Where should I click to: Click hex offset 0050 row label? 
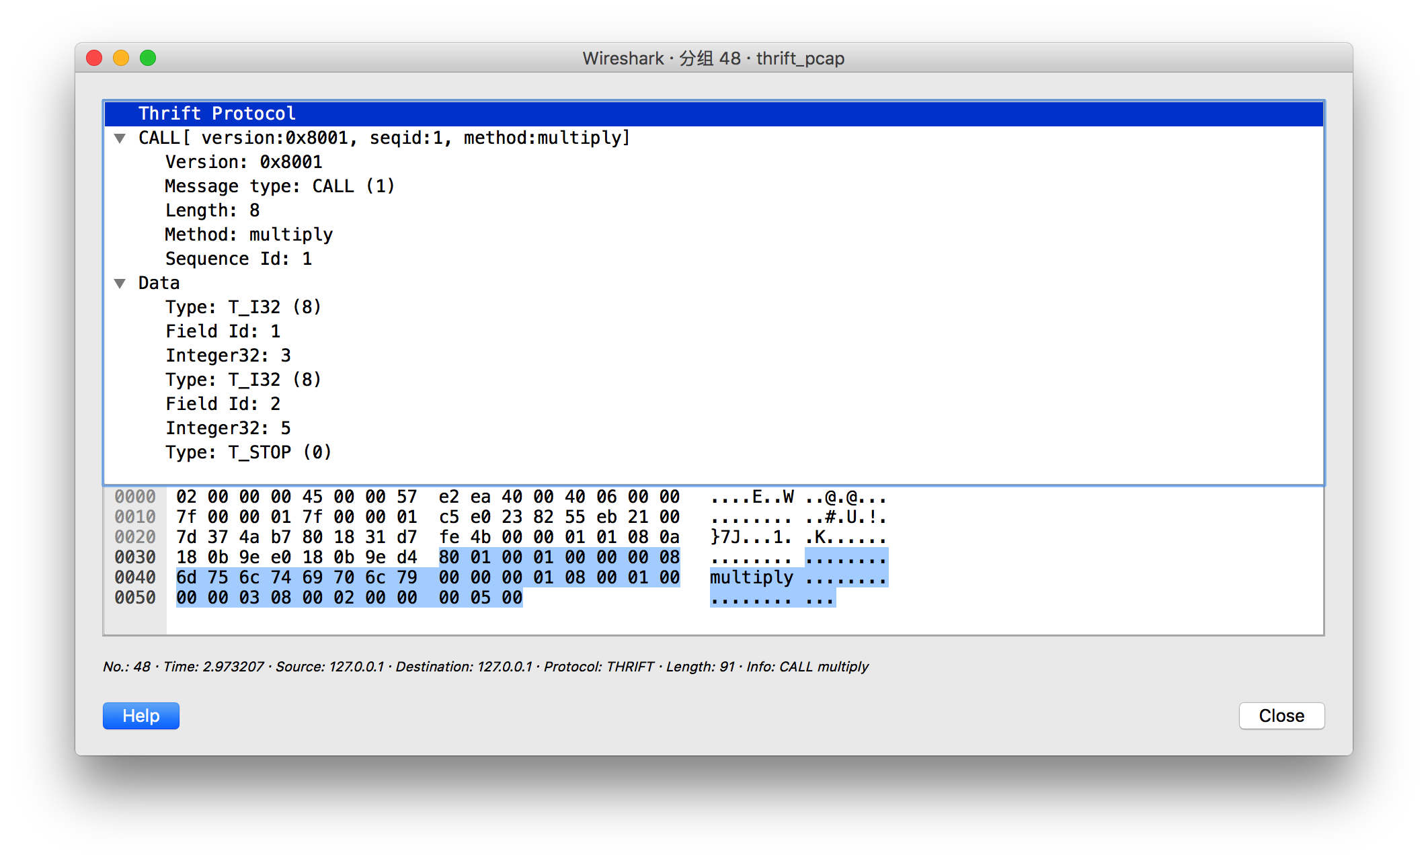(x=135, y=598)
